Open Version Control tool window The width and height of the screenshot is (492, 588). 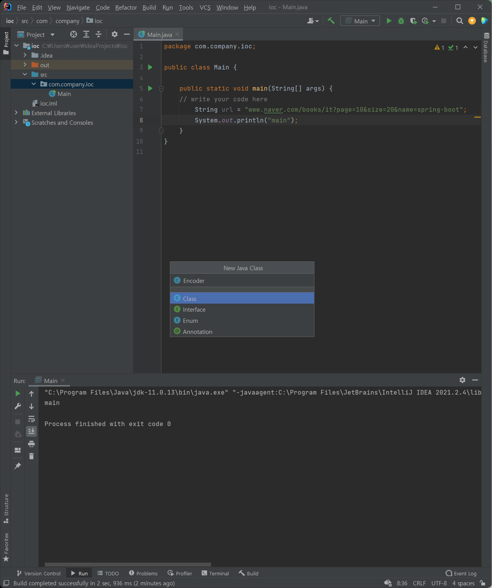pyautogui.click(x=39, y=573)
